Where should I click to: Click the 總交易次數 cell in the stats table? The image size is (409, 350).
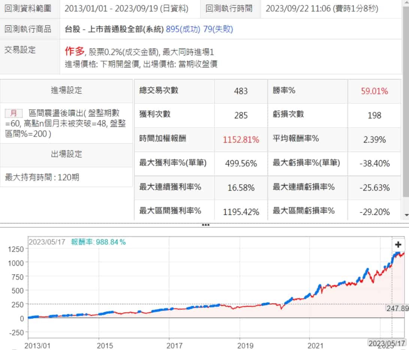click(x=159, y=90)
